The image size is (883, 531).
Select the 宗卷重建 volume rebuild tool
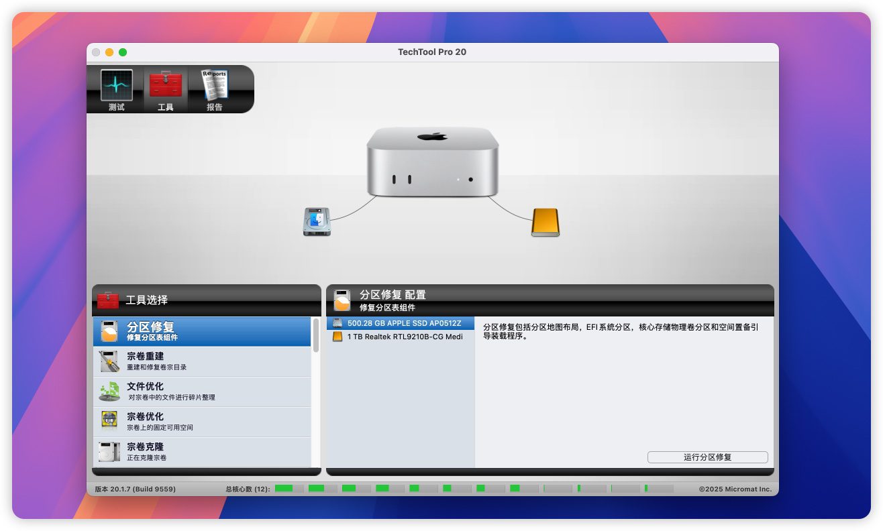201,361
